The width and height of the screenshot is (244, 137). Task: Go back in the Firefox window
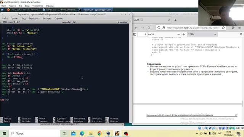click(x=136, y=28)
